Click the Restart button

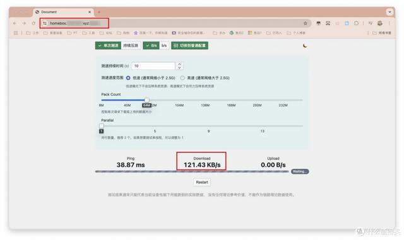click(x=202, y=182)
